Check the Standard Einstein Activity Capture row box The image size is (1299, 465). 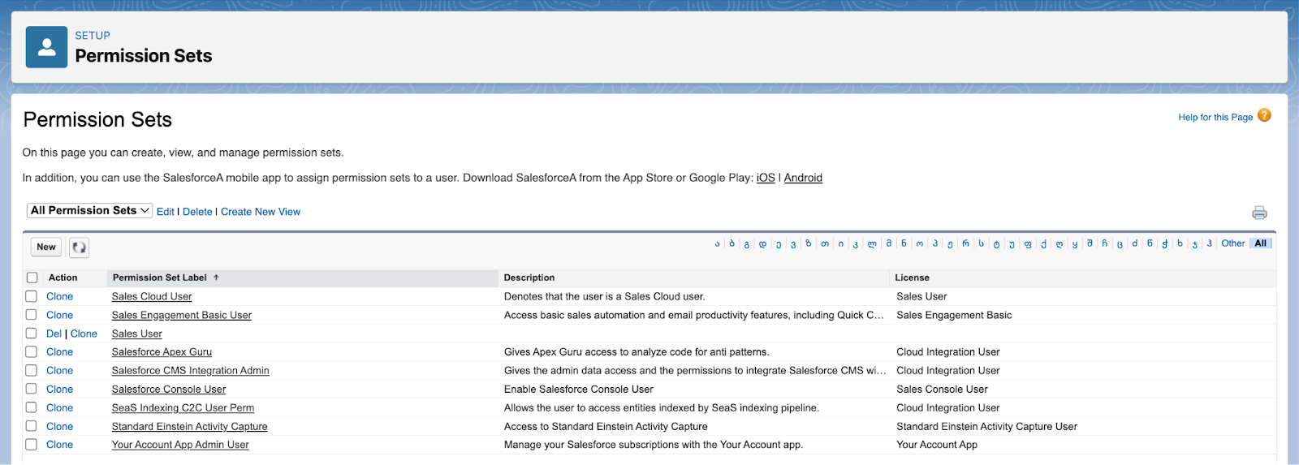coord(31,426)
